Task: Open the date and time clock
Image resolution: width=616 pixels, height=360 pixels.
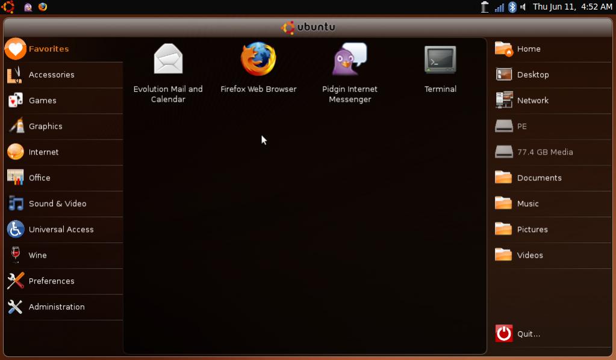Action: [x=573, y=7]
